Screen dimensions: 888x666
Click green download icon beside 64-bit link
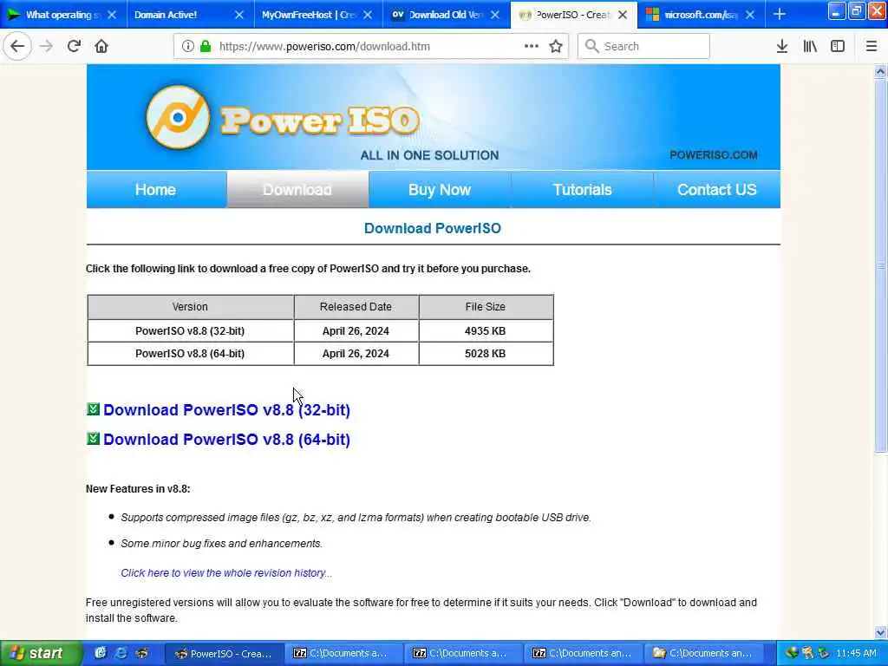tap(94, 438)
